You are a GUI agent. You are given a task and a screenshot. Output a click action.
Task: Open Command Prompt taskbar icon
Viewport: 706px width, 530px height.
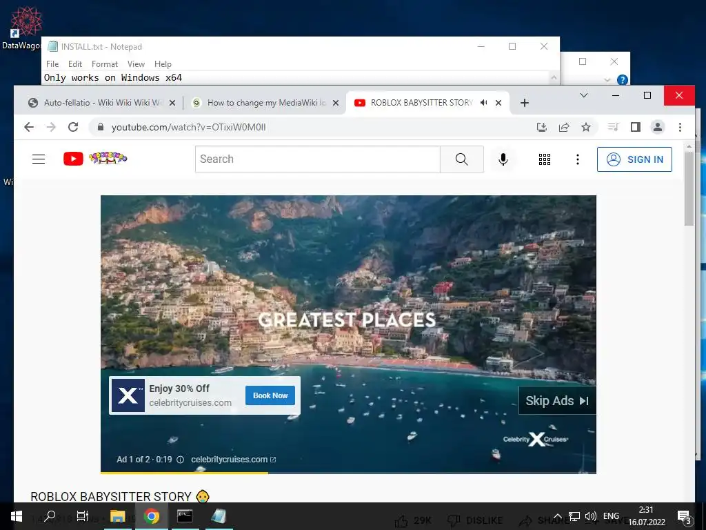click(185, 516)
